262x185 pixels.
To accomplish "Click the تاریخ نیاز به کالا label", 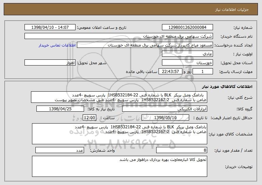I will coord(101,109).
